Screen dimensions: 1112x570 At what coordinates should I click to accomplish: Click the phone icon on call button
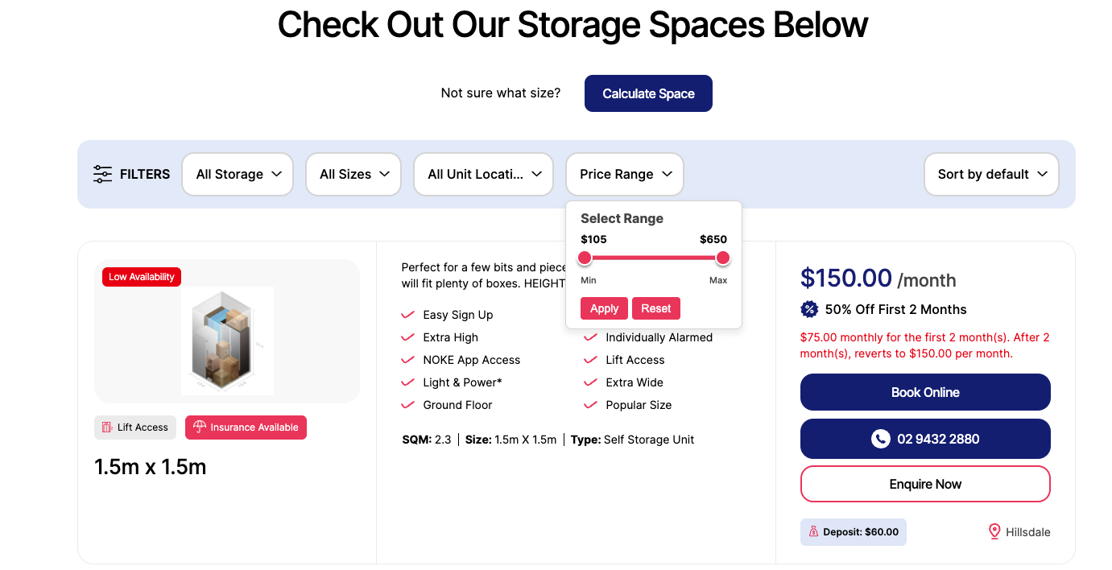click(881, 439)
